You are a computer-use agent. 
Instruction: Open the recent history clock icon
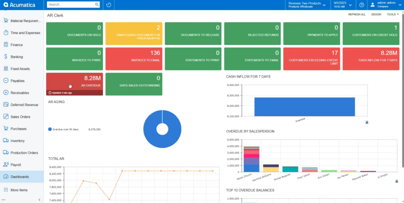(108, 5)
